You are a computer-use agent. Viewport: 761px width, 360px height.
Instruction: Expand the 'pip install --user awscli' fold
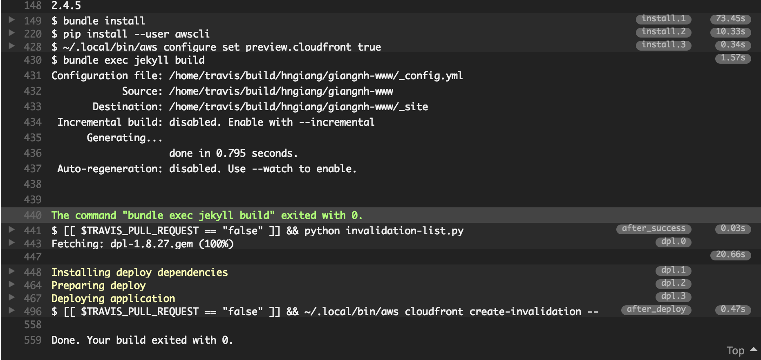coord(12,33)
